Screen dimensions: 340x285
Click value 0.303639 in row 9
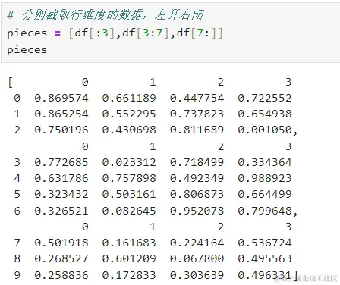coord(197,275)
